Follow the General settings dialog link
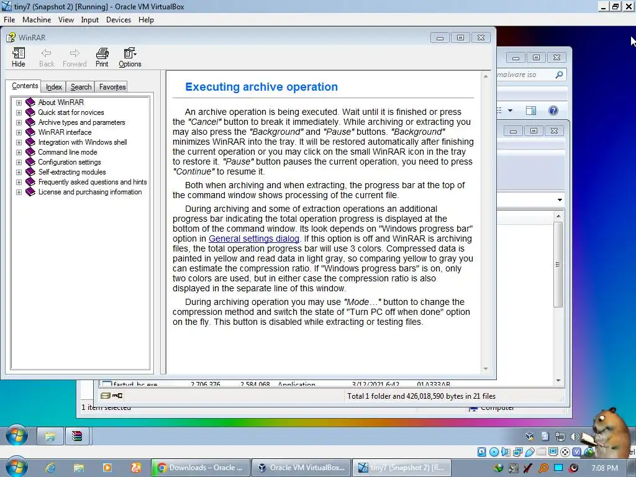Viewport: 636px width, 477px height. [254, 238]
